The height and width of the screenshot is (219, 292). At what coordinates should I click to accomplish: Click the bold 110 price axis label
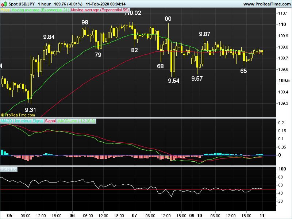click(x=282, y=24)
